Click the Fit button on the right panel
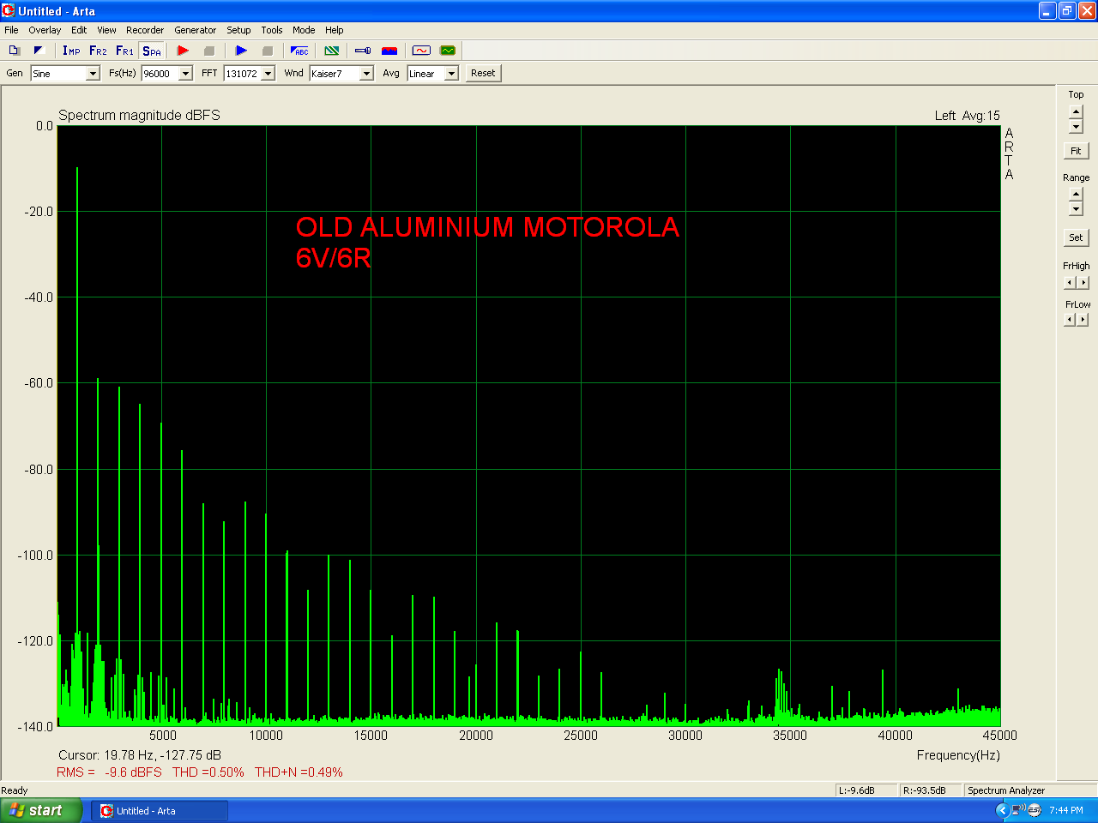Screen dimensions: 1098x823 [x=1076, y=151]
